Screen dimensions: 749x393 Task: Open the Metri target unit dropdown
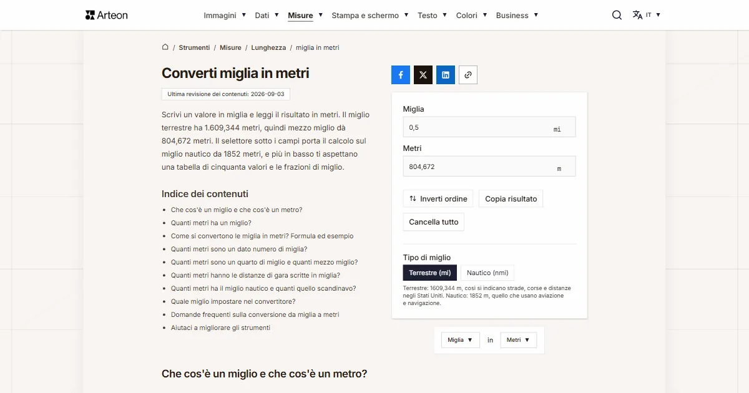pyautogui.click(x=519, y=340)
